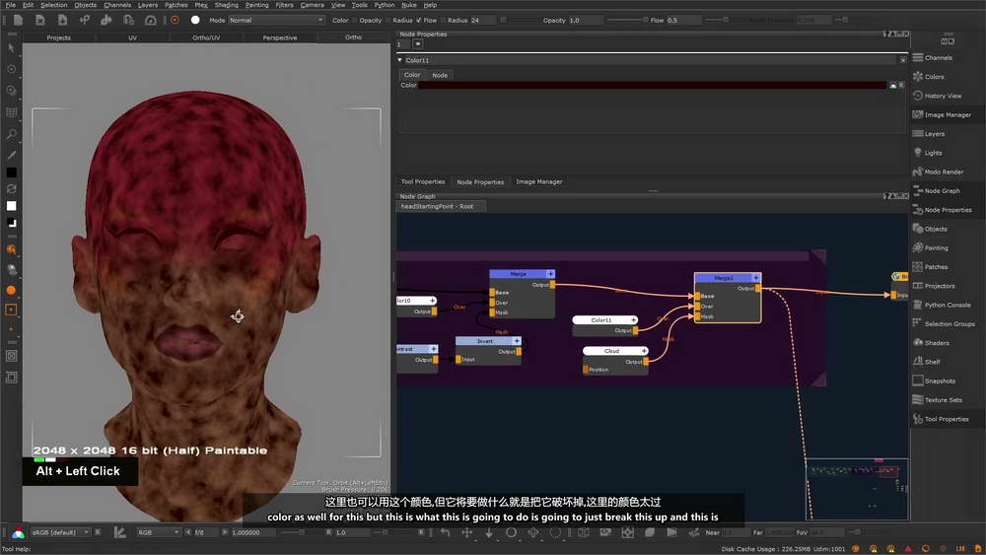The height and width of the screenshot is (555, 986).
Task: Open the Shelf palette
Action: coord(933,362)
